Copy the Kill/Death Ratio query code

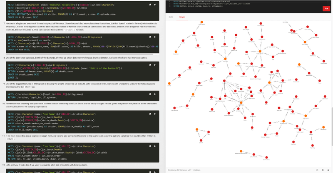150,37
